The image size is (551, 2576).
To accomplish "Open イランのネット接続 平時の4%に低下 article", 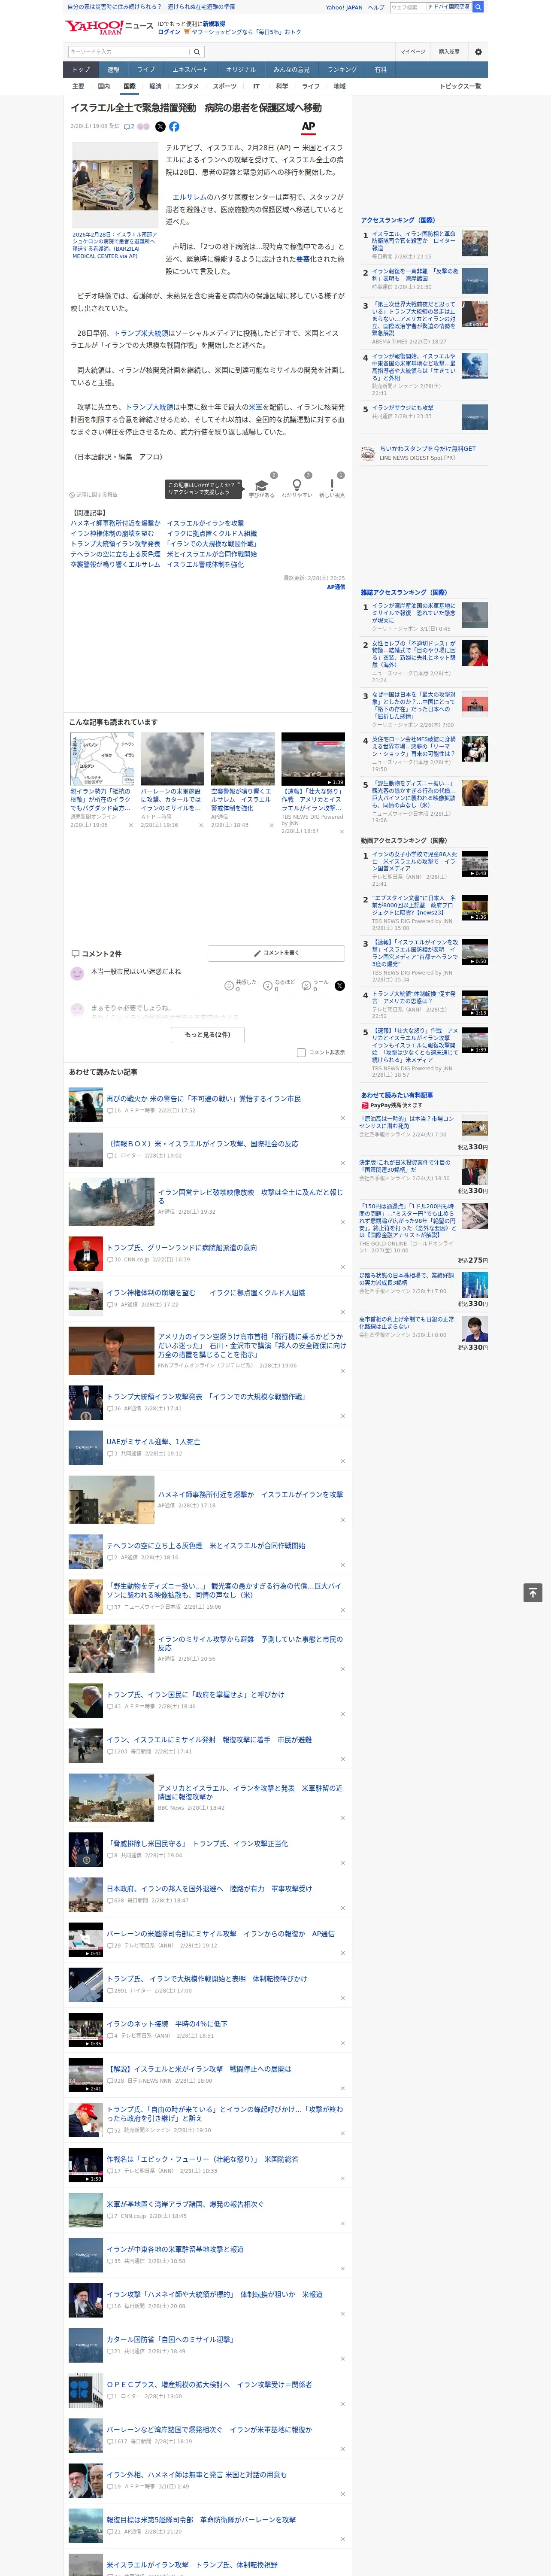I will 167,2024.
